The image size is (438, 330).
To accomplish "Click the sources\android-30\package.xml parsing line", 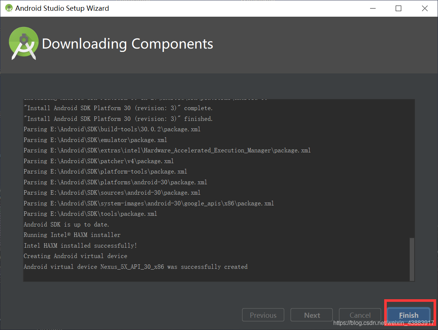I will pyautogui.click(x=112, y=193).
